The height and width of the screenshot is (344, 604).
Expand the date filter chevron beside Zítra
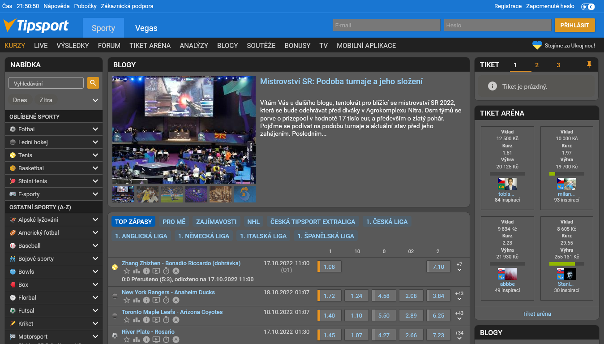click(95, 100)
